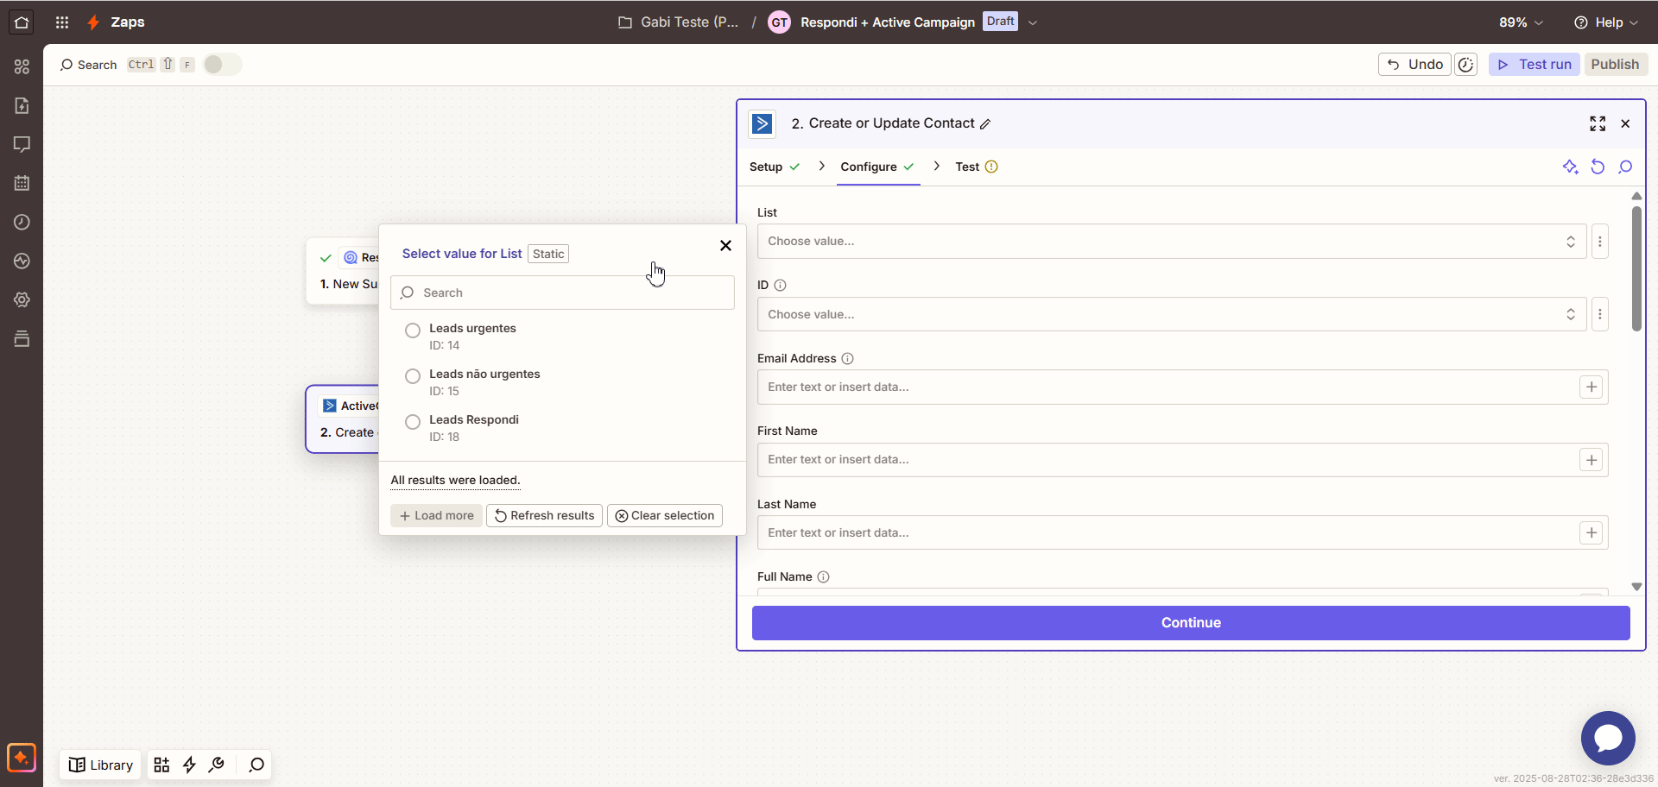Open the left sidebar settings gear icon
This screenshot has height=787, width=1658.
[22, 299]
